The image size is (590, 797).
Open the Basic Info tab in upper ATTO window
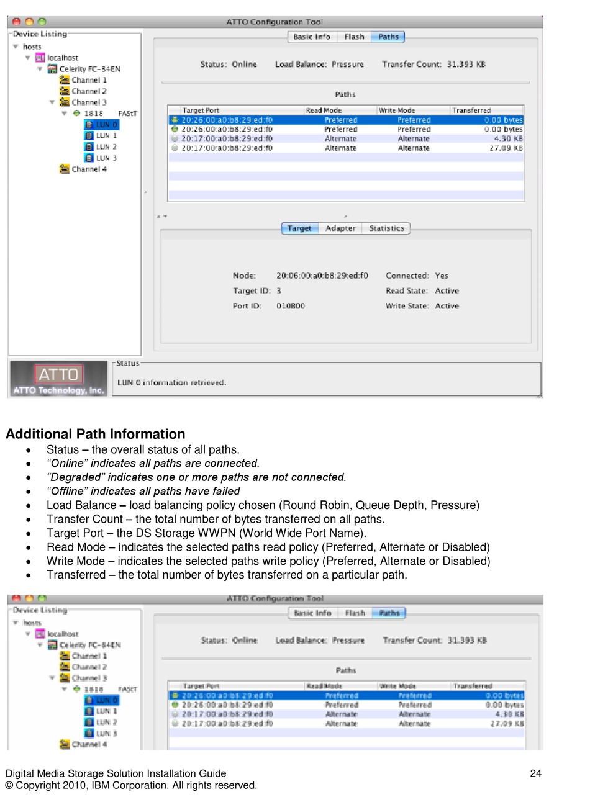point(312,37)
